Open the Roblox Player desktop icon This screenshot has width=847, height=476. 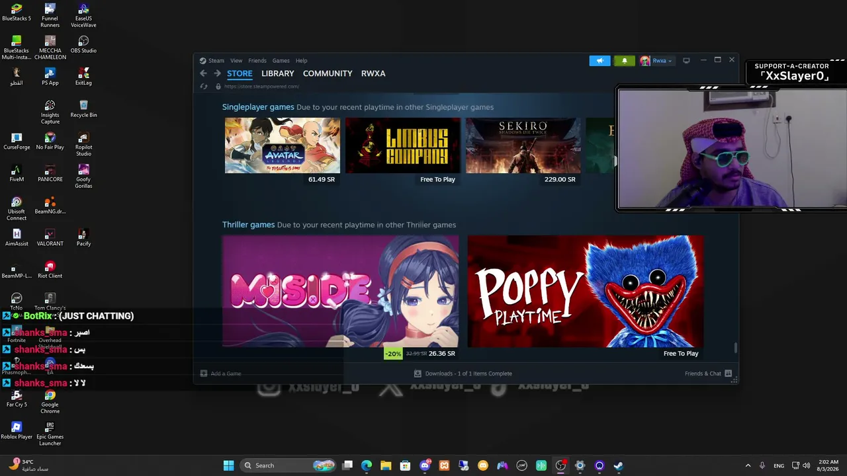(x=17, y=431)
